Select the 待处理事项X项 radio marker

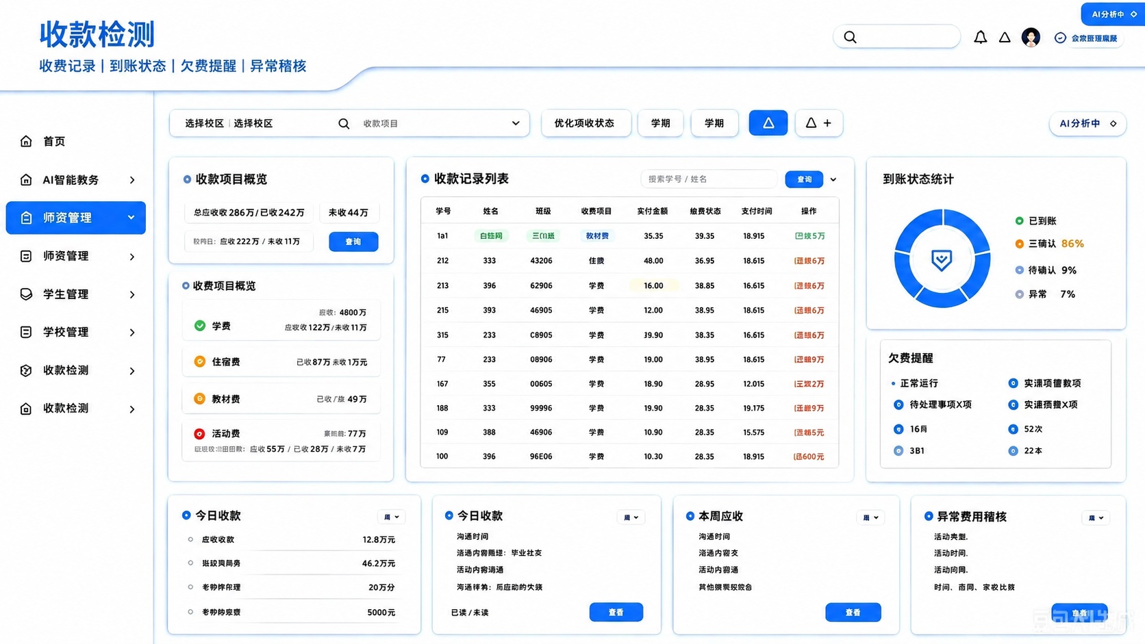tap(898, 404)
